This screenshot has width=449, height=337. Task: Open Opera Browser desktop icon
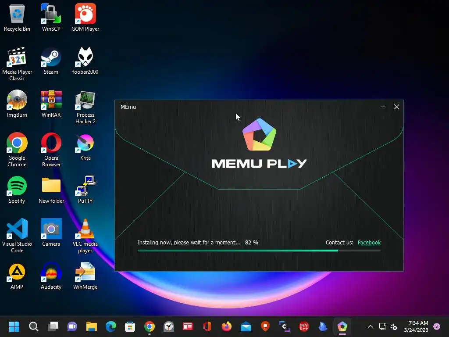coord(51,150)
